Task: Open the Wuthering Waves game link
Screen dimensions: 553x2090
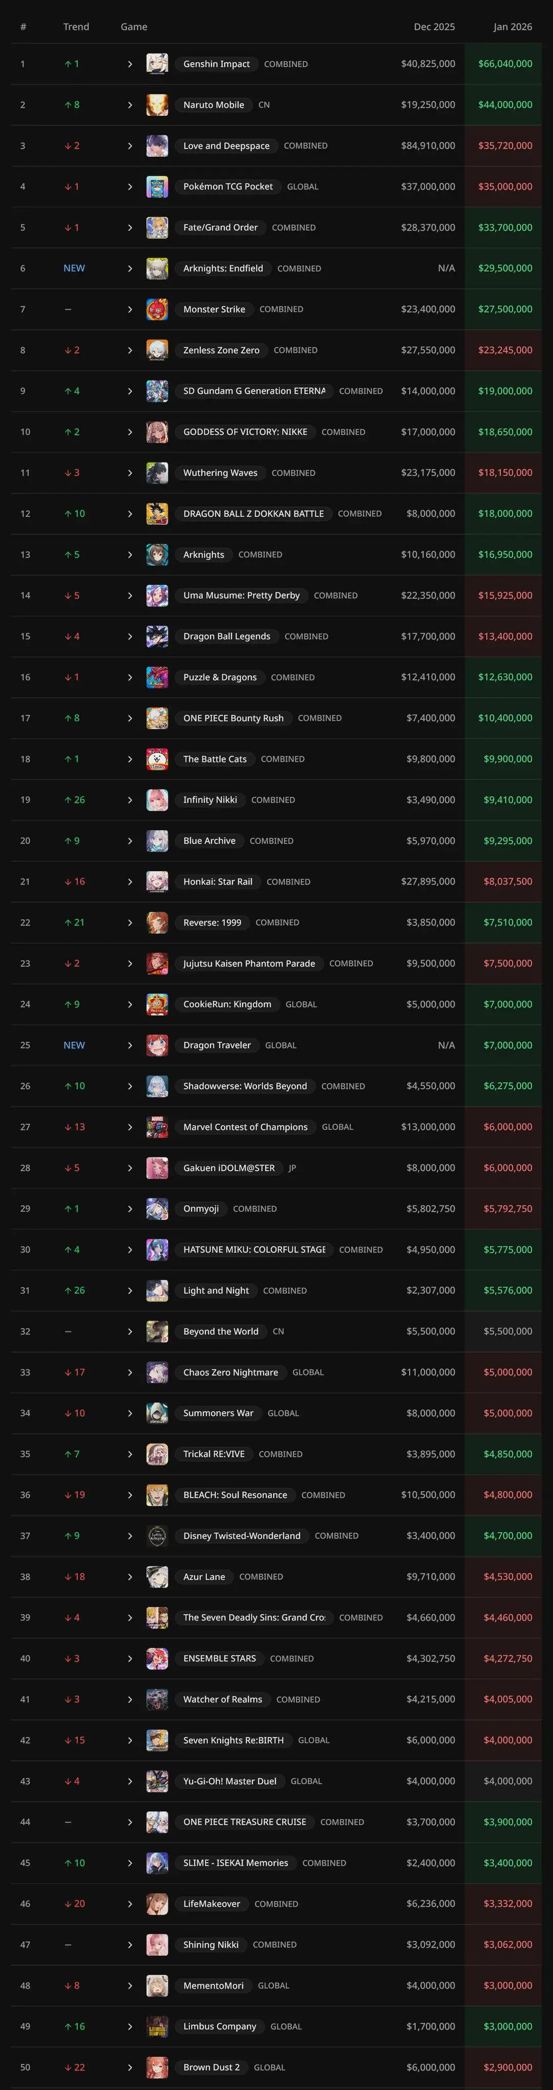Action: pos(220,473)
